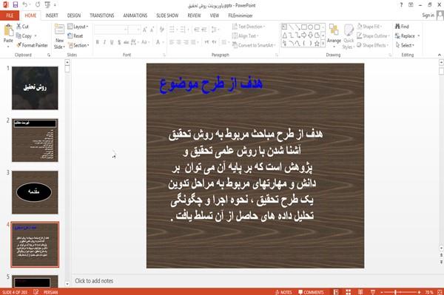Switch to the ANIMATIONS tab
444x295 pixels.
(x=135, y=16)
